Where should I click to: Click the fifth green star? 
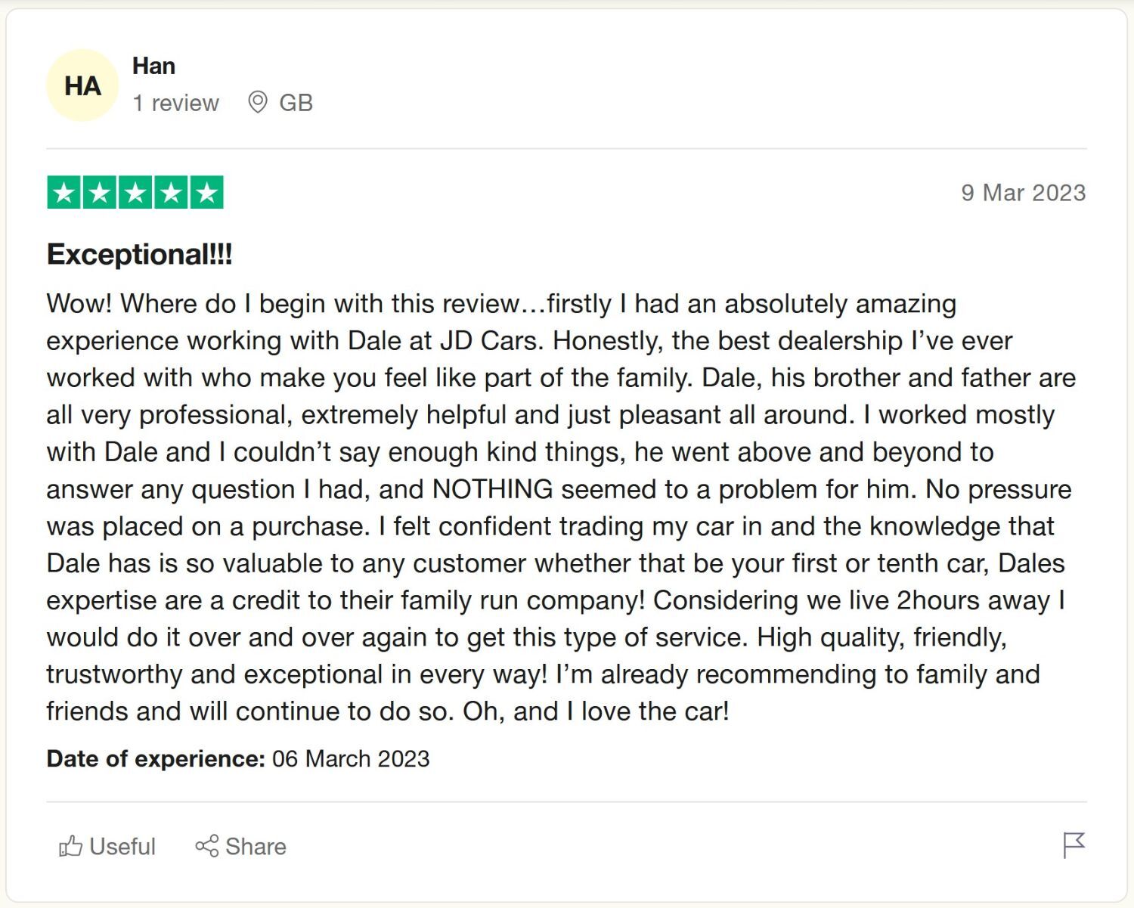coord(206,192)
